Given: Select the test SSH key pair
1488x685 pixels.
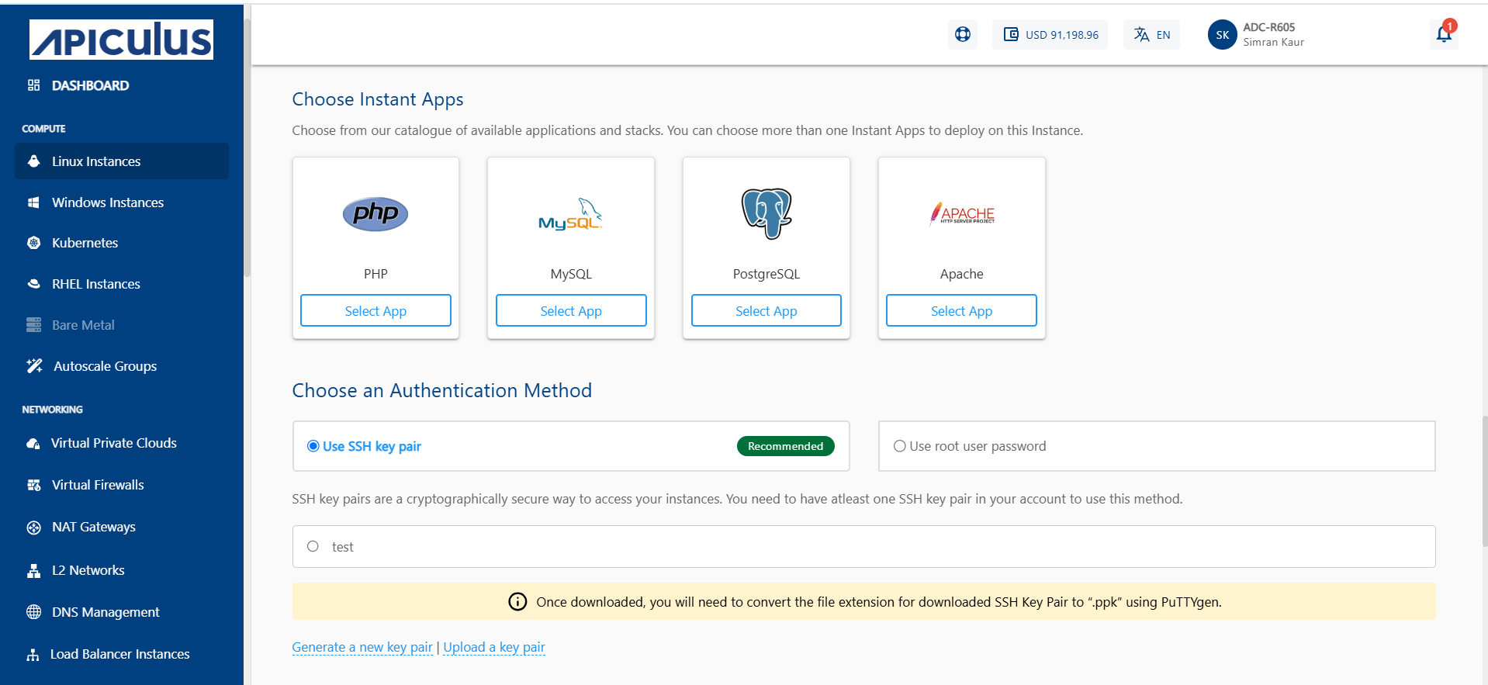Looking at the screenshot, I should 313,546.
